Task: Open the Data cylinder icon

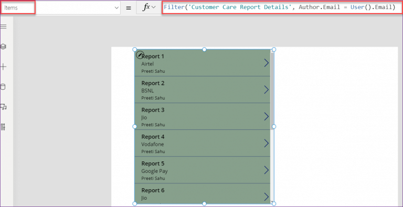Action: (3, 87)
